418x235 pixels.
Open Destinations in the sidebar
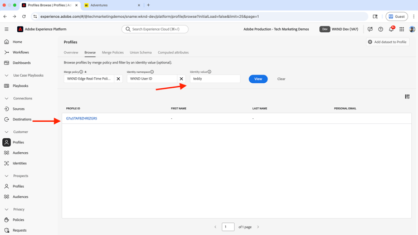point(22,119)
